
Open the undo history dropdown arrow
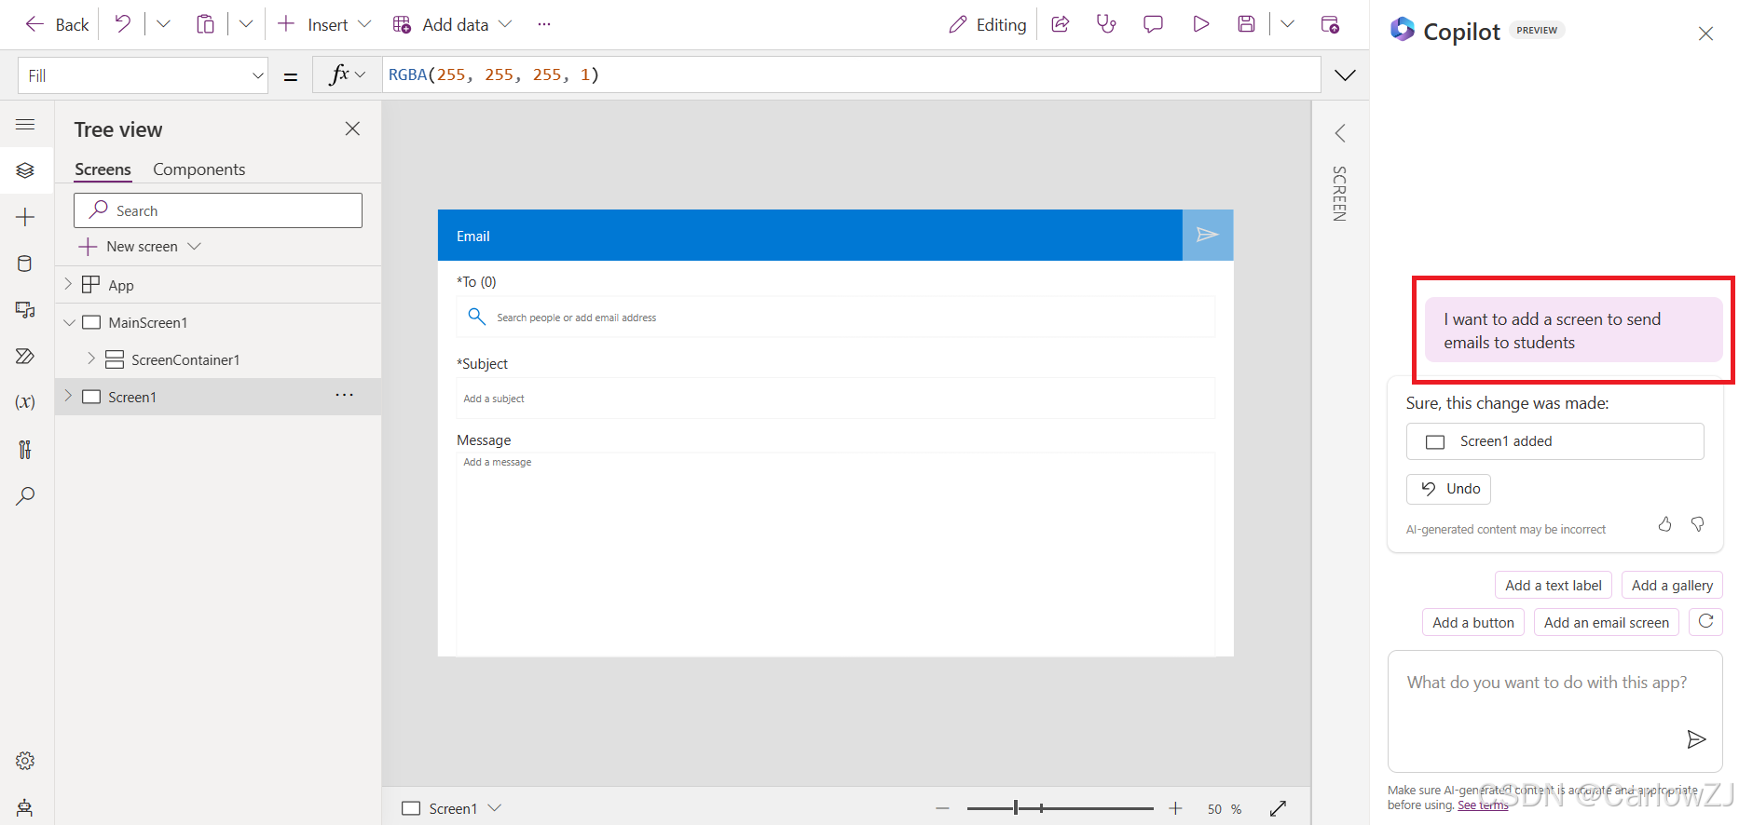pyautogui.click(x=163, y=24)
